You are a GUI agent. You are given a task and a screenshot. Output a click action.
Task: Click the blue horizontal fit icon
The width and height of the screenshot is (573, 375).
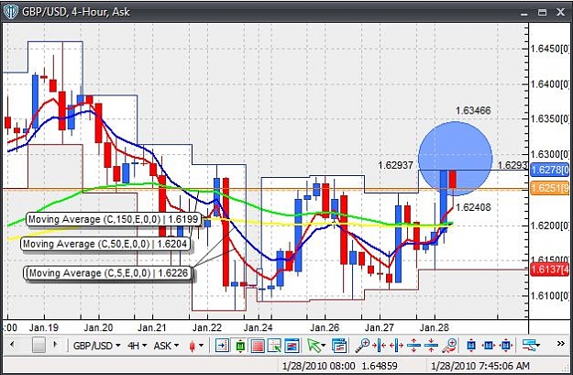coord(489,345)
